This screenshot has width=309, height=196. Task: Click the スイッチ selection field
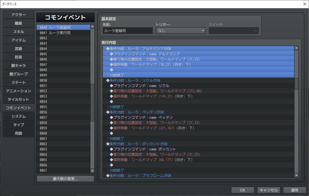[234, 31]
